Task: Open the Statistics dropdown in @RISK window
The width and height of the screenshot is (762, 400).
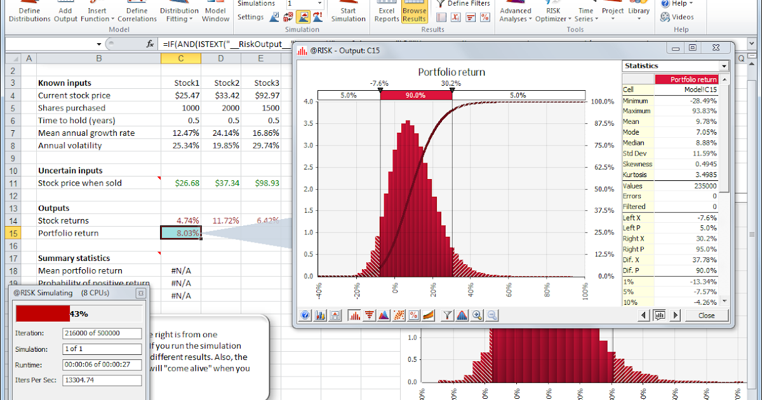Action: point(723,66)
